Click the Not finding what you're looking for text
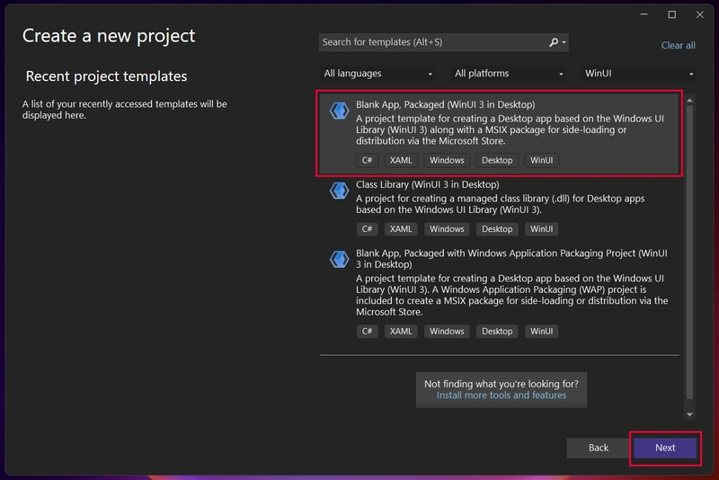This screenshot has width=719, height=480. pyautogui.click(x=502, y=384)
